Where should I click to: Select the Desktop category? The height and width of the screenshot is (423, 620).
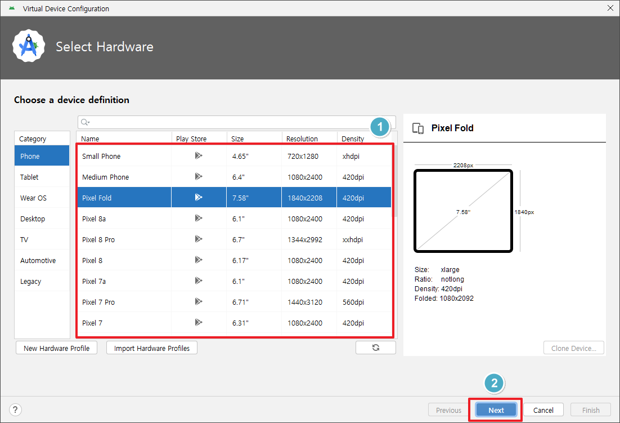pyautogui.click(x=42, y=219)
